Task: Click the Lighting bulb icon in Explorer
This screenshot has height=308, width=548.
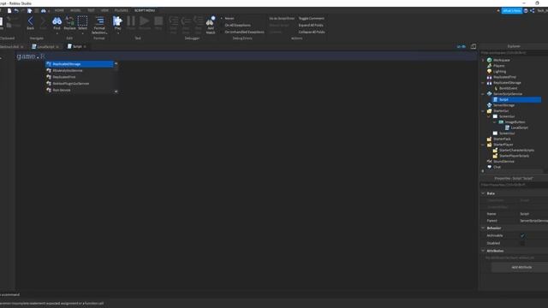Action: 489,71
